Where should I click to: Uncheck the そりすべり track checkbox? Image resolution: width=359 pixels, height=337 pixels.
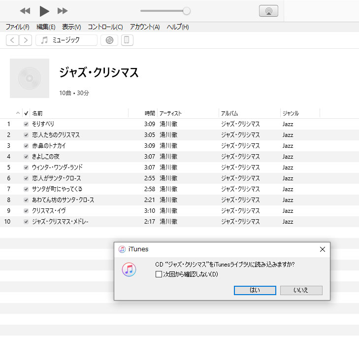26,124
